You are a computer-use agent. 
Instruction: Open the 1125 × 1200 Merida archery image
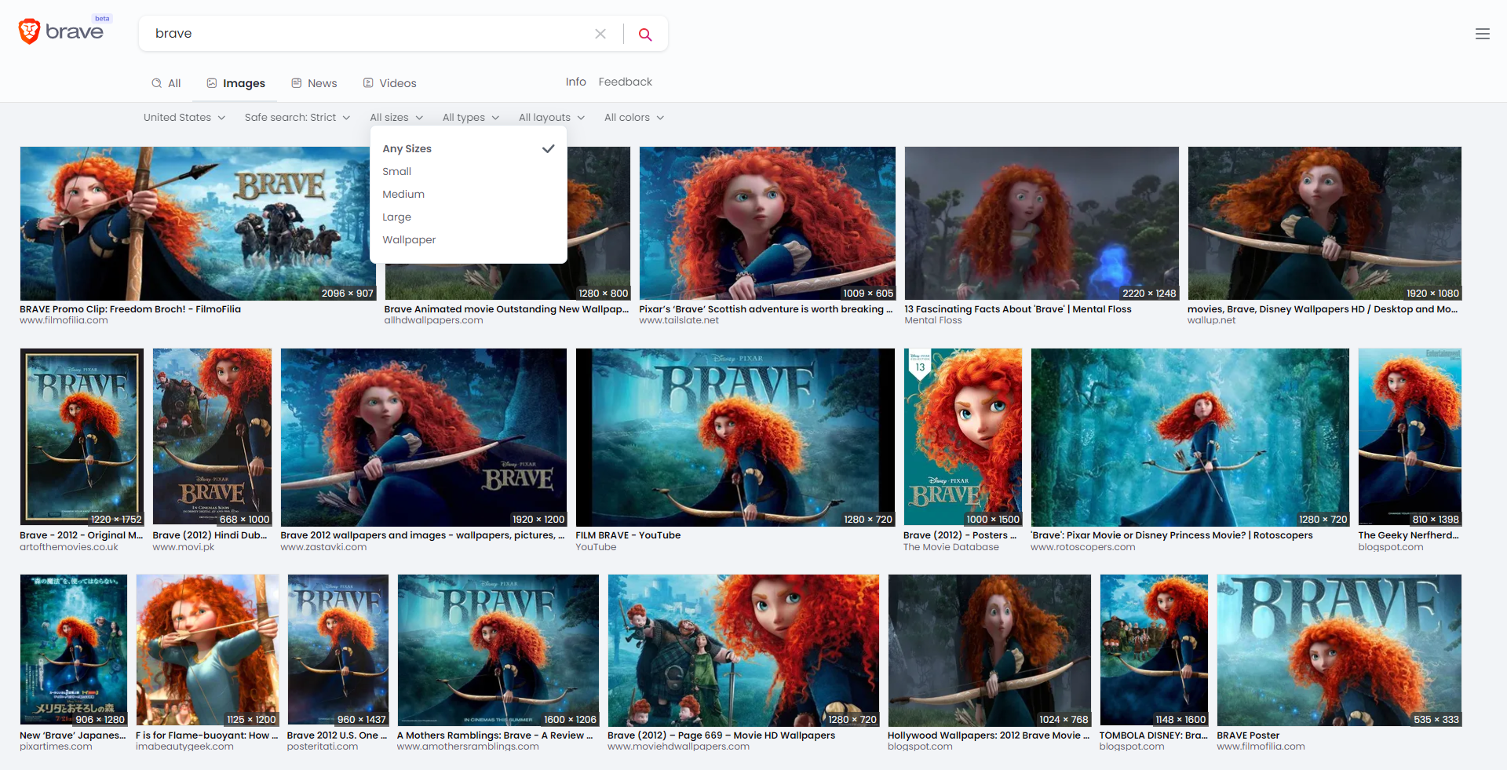point(207,650)
